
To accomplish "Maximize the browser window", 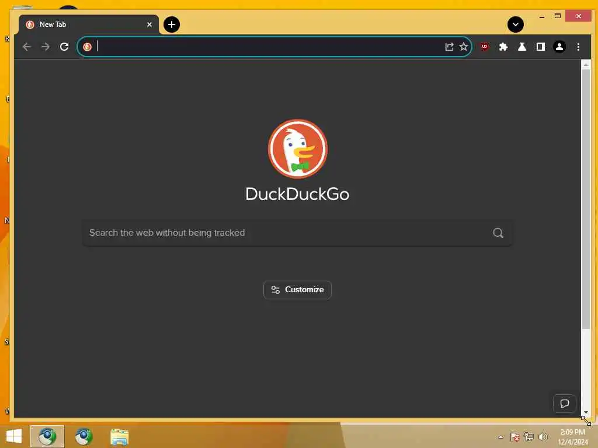I will (557, 16).
